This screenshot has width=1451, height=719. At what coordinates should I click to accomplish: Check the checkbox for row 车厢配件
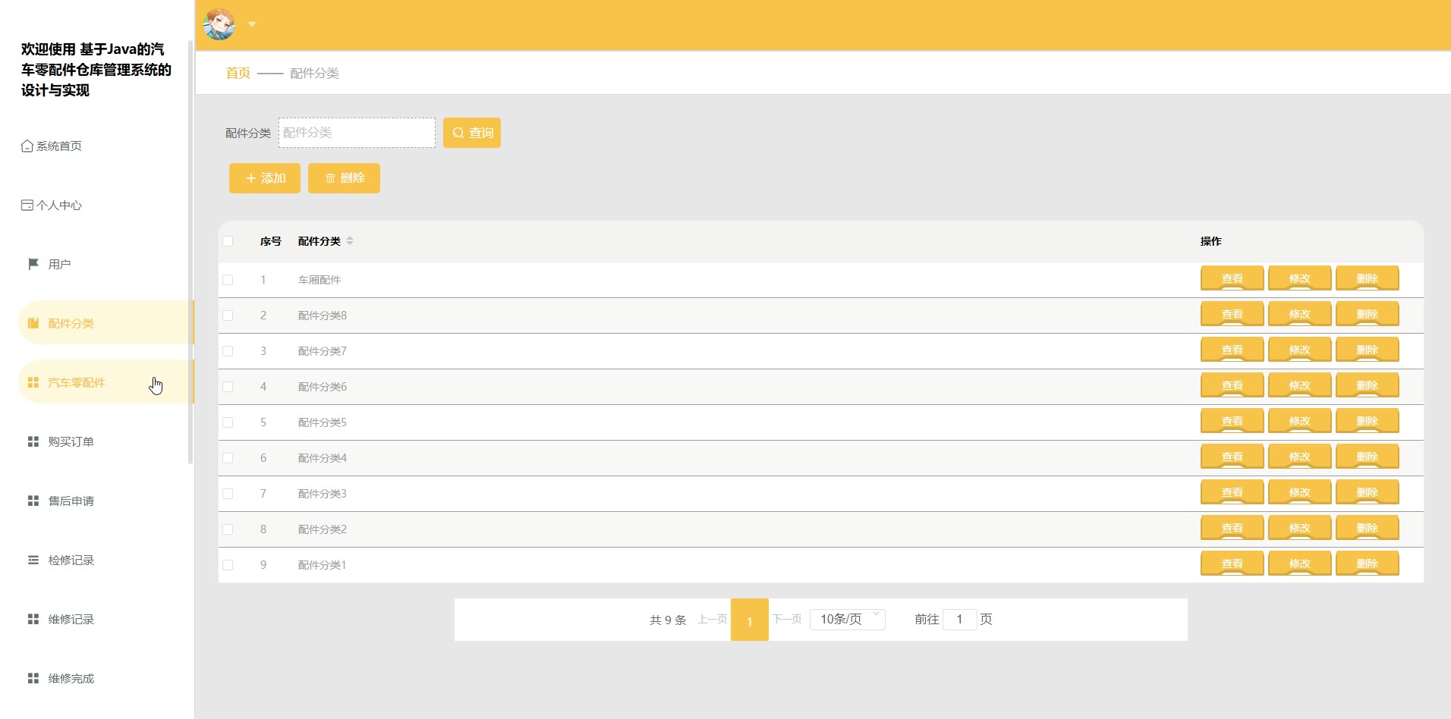pos(228,280)
